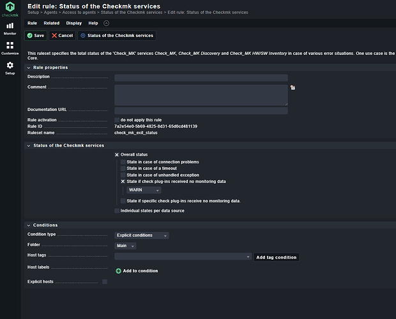The height and width of the screenshot is (319, 396).
Task: Click the 'Edit rule' breadcrumb end item
Action: tap(208, 12)
